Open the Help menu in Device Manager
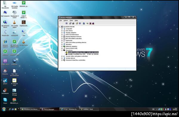 click(x=76, y=20)
